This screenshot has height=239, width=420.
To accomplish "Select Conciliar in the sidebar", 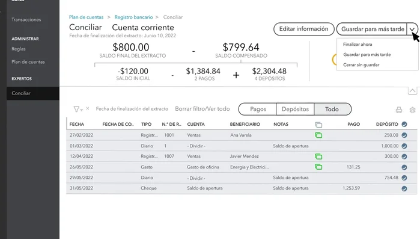I will point(33,93).
